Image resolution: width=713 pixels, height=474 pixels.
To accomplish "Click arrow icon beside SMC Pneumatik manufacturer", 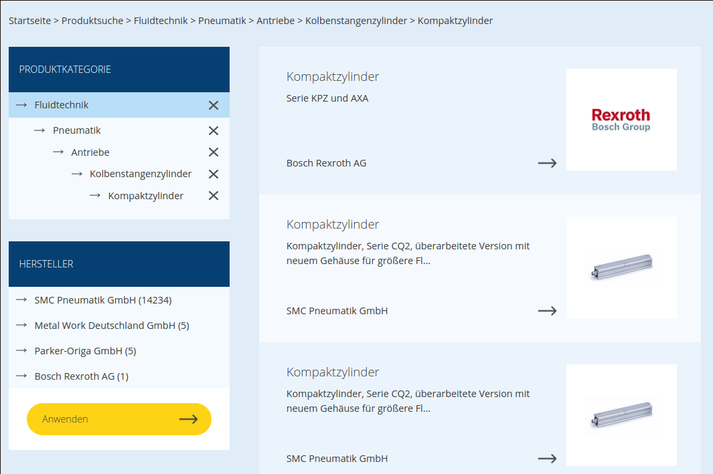I will 21,300.
